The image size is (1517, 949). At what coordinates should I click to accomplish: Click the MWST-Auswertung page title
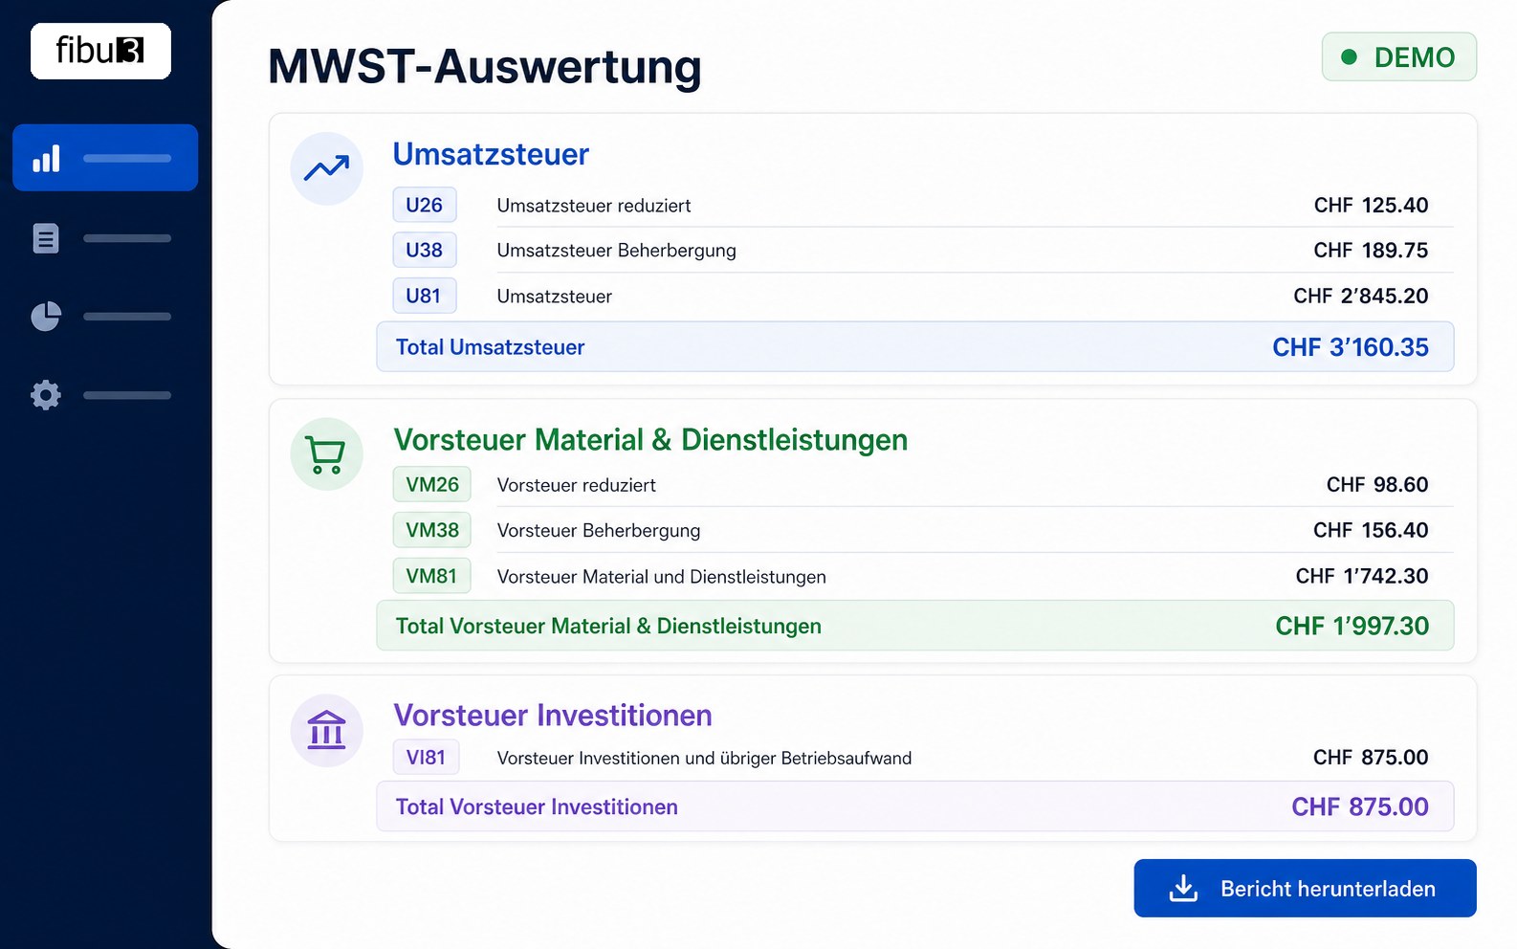[485, 67]
